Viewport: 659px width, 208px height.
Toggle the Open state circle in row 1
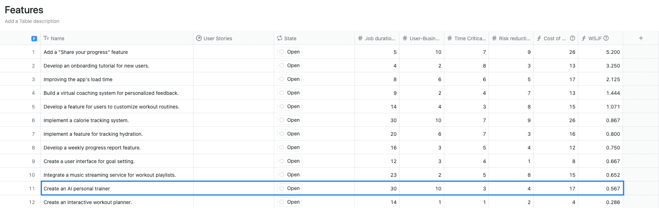click(282, 52)
